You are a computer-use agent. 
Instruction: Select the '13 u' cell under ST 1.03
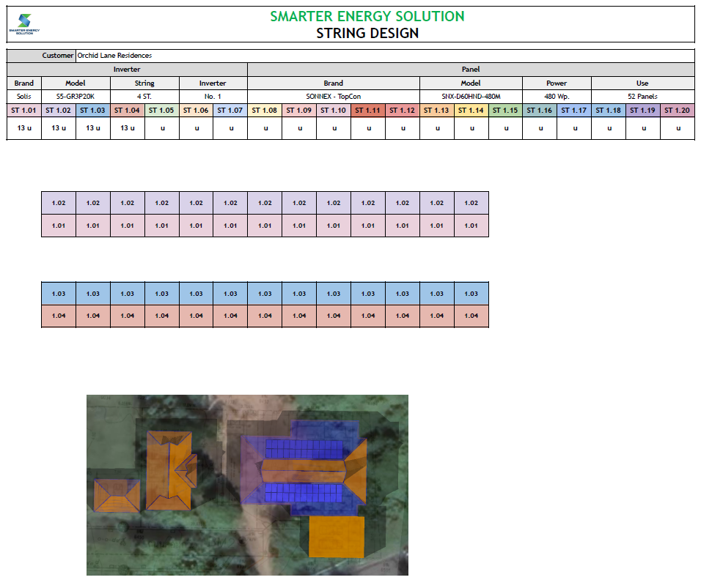click(x=93, y=128)
